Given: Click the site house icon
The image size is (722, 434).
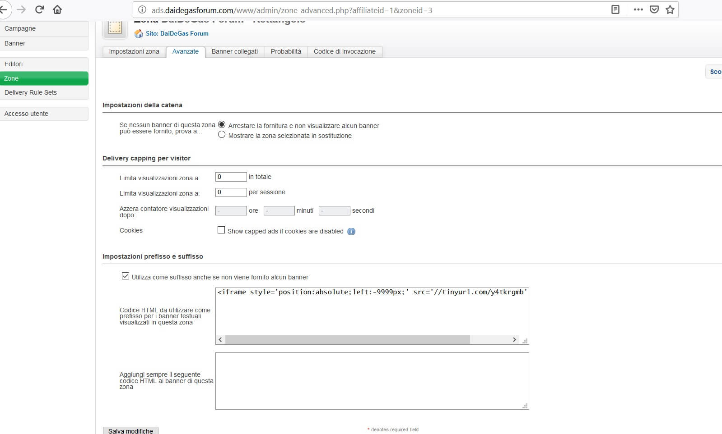Looking at the screenshot, I should pyautogui.click(x=139, y=33).
